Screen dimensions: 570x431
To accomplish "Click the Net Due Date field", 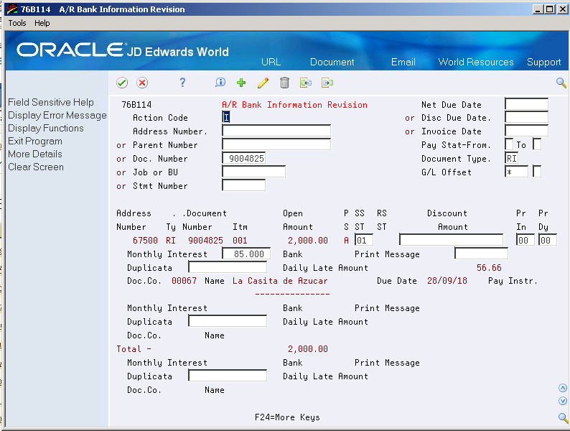I will (526, 104).
